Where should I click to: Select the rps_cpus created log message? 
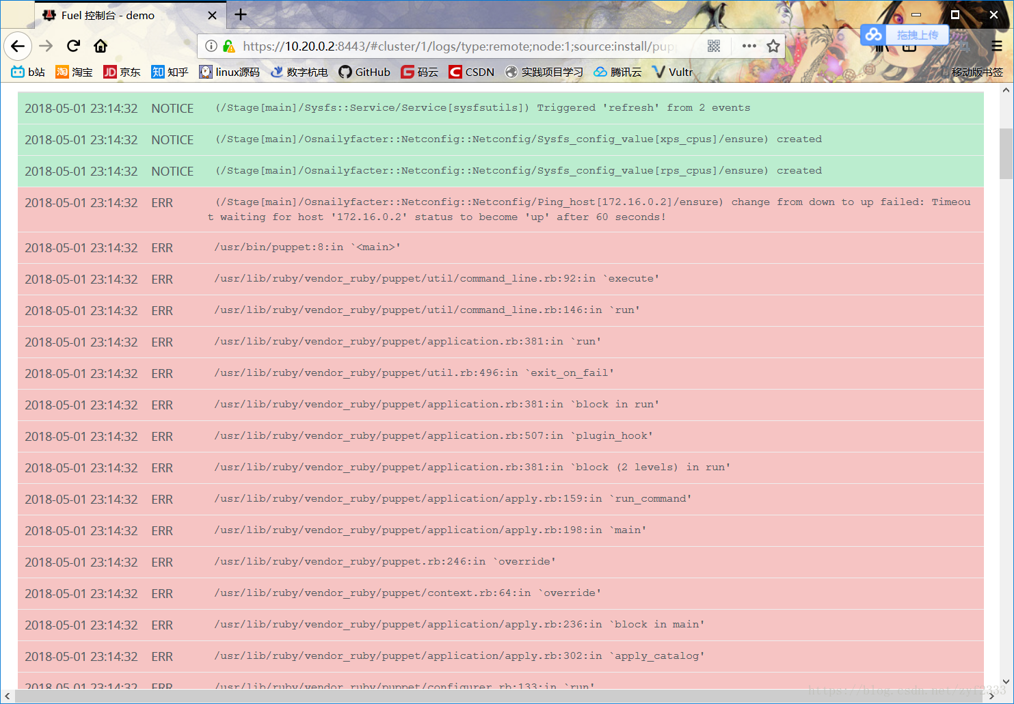(x=518, y=171)
